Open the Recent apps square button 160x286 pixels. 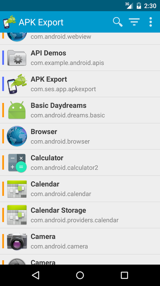(125, 275)
